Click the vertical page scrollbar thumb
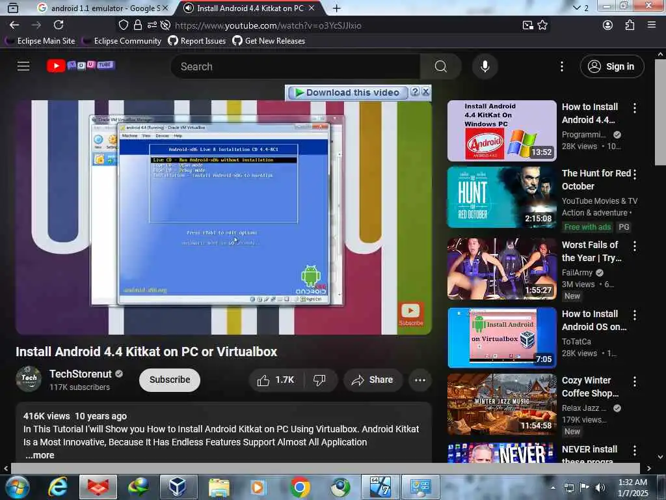 tap(660, 112)
